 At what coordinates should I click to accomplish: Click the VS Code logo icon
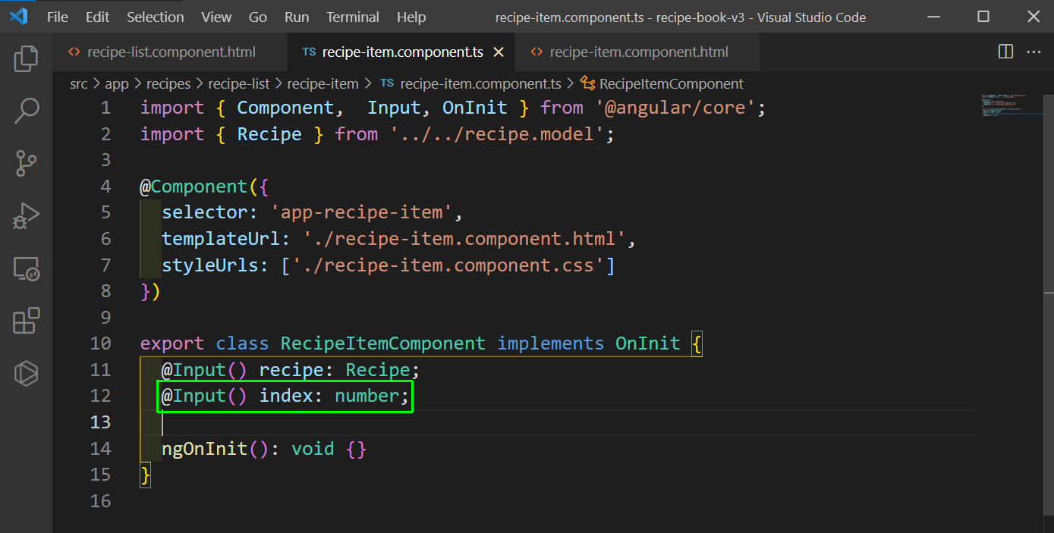pyautogui.click(x=19, y=17)
